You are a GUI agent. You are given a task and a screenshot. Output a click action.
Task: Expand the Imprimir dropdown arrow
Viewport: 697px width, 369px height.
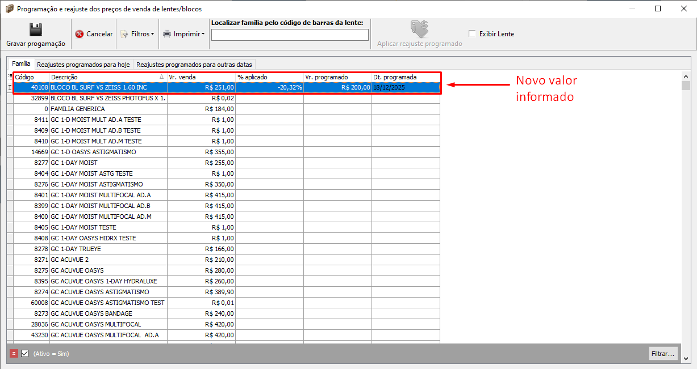point(203,34)
